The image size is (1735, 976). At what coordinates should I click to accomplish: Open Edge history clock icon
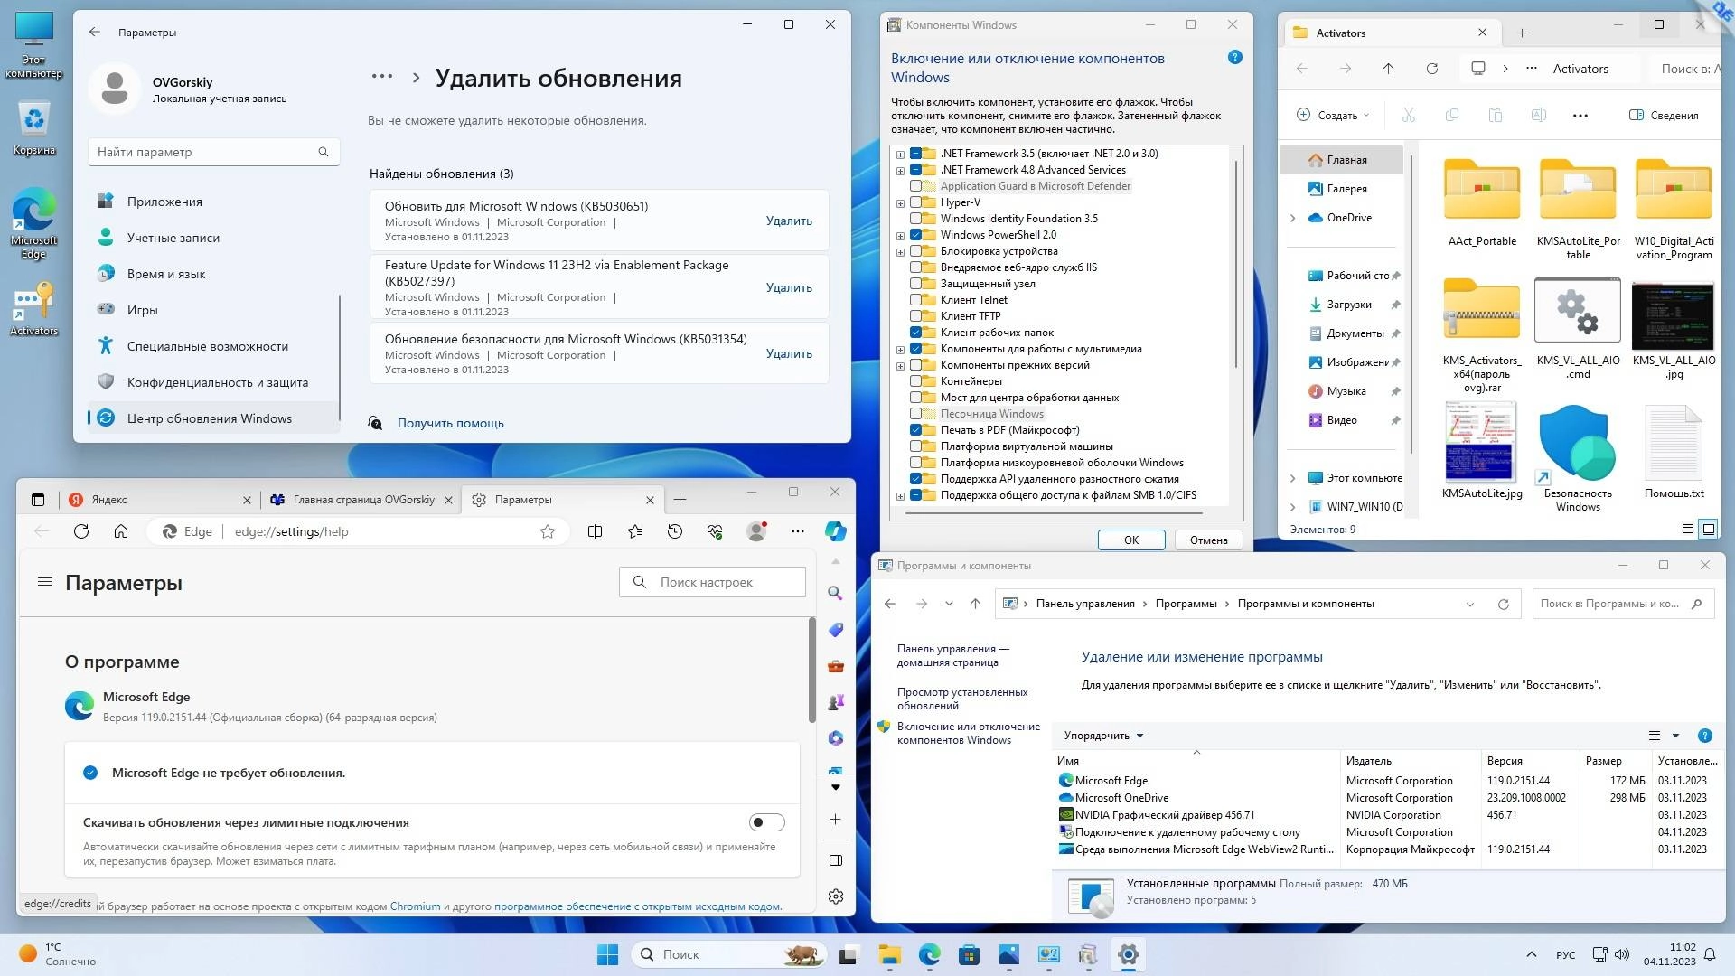(675, 531)
